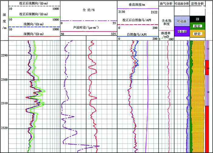Image resolution: width=213 pixels, height=153 pixels.
Task: Open the 油气分析 column header
Action: point(166,3)
